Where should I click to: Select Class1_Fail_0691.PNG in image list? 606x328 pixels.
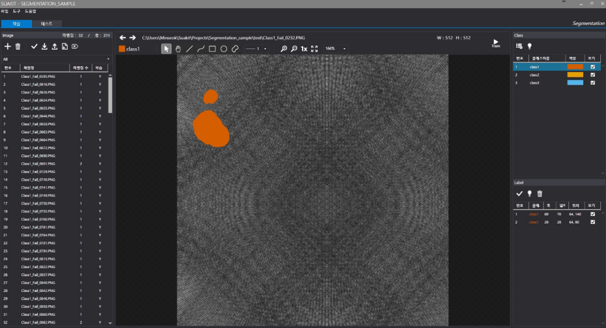(39, 164)
